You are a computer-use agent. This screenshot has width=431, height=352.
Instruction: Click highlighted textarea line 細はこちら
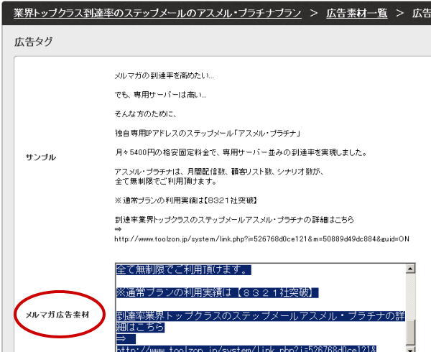140,328
